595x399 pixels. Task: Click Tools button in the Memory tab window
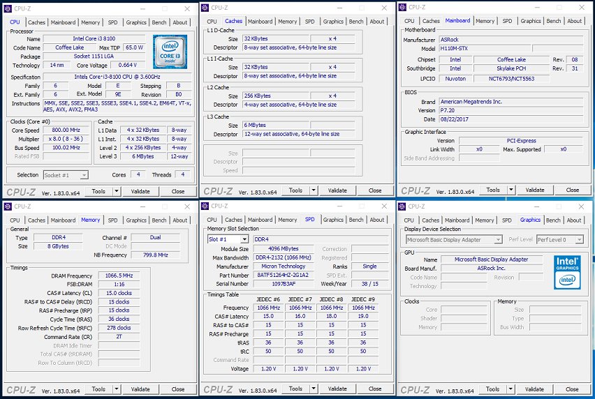98,389
